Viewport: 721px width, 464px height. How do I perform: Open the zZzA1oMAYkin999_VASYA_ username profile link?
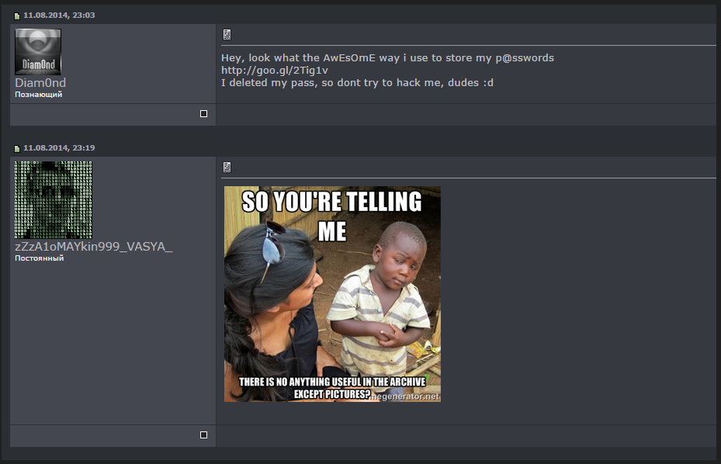click(x=94, y=247)
